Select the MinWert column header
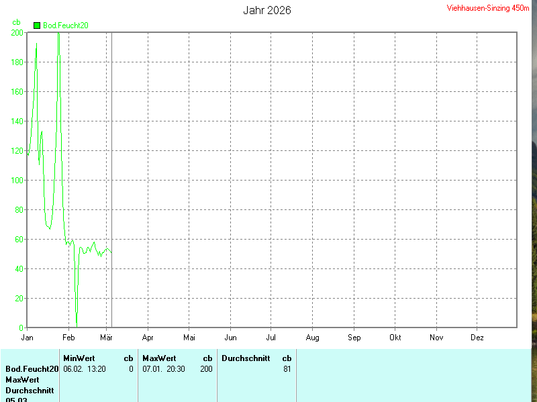Image resolution: width=537 pixels, height=402 pixels. pos(79,358)
